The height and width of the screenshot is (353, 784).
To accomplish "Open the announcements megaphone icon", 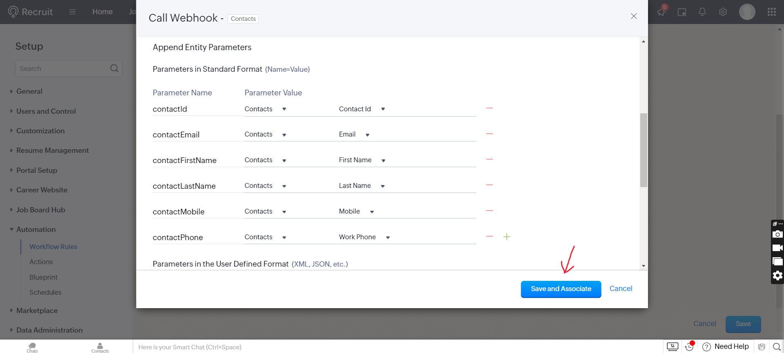I will [661, 12].
